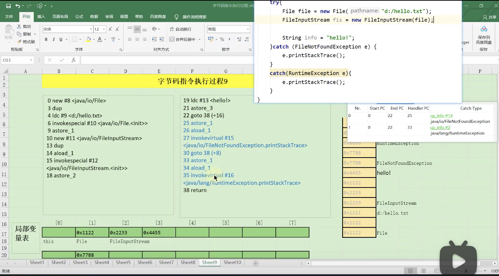Viewport: 499px width, 276px height.
Task: Expand the Name Box dropdown for O13
Action: 31,60
